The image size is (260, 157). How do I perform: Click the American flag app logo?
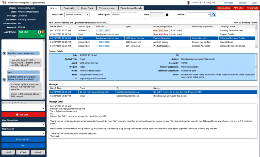point(5,3)
